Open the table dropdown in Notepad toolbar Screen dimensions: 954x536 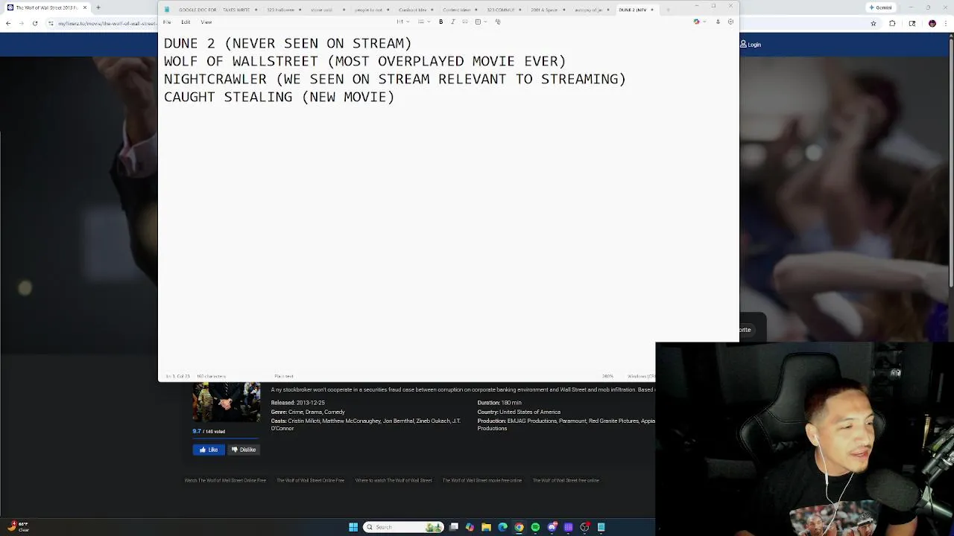pyautogui.click(x=481, y=22)
